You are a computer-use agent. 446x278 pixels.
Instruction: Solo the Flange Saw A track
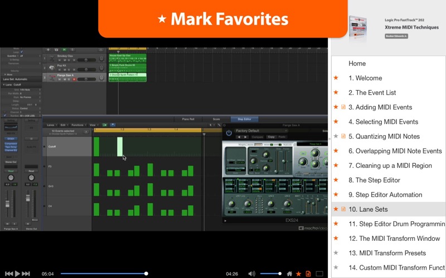click(69, 80)
